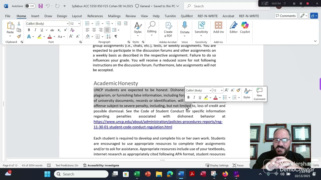Click Center alignment icon
321x180 pixels.
[x=94, y=30]
